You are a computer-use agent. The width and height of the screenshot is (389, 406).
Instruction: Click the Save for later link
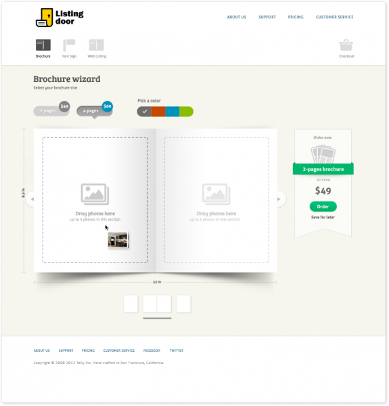(323, 217)
